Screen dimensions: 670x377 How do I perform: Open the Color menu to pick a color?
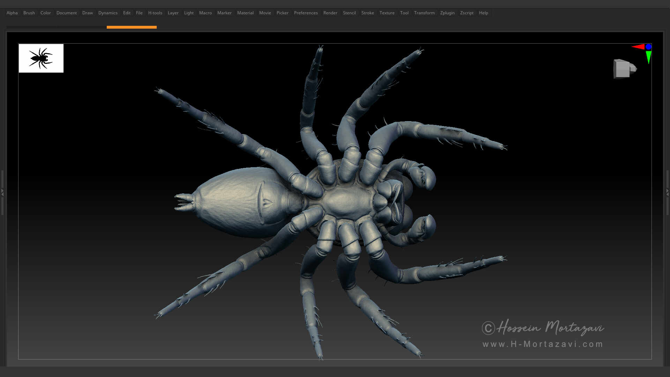pos(45,13)
